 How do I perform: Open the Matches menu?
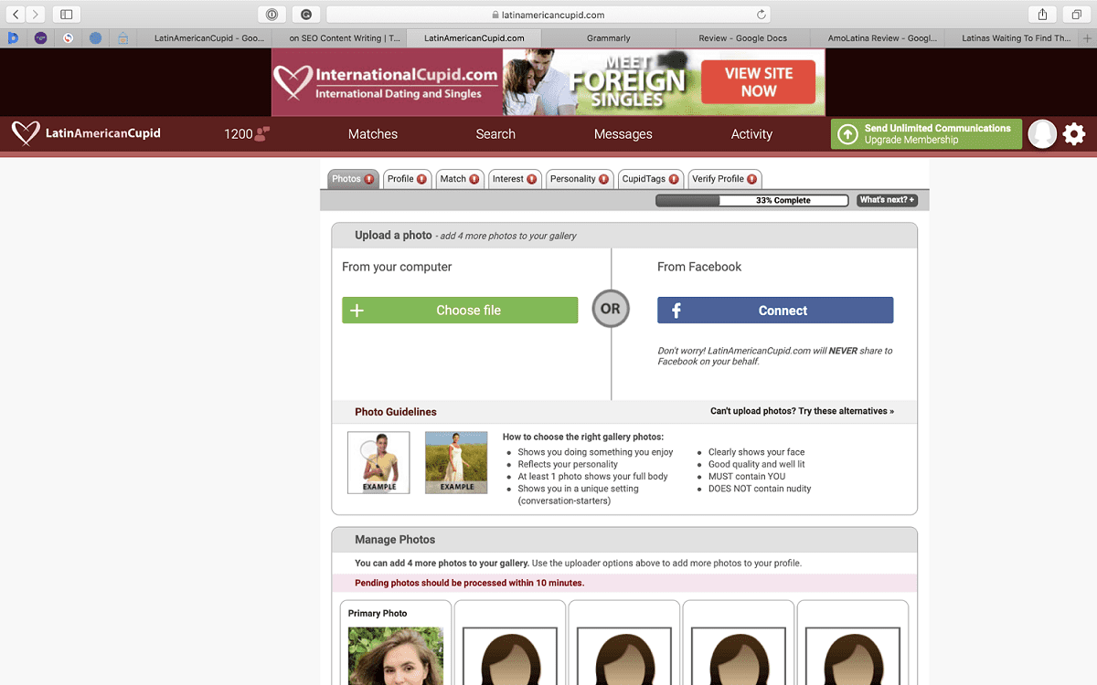coord(373,133)
